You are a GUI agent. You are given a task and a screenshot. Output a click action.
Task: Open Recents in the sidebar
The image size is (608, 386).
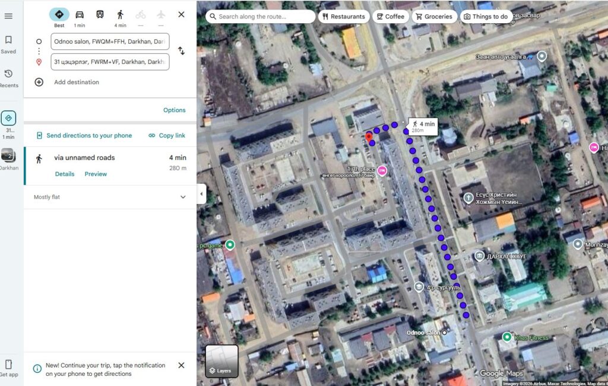(x=8, y=78)
